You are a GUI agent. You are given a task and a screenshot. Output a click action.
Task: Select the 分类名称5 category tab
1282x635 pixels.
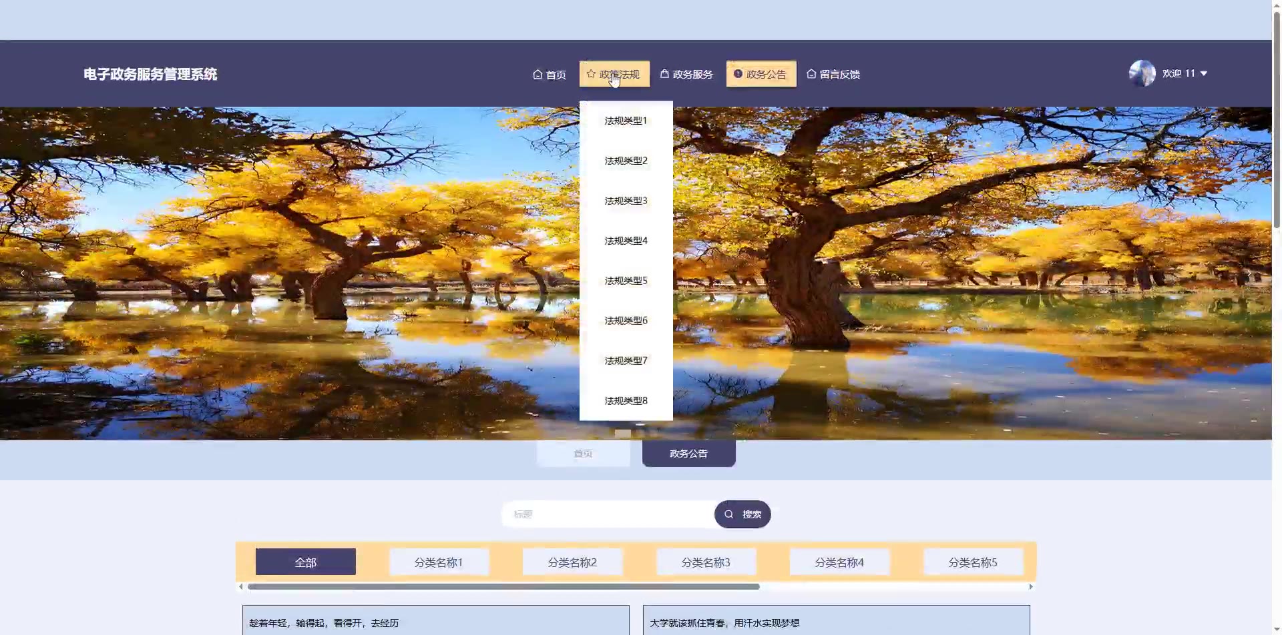click(x=973, y=562)
